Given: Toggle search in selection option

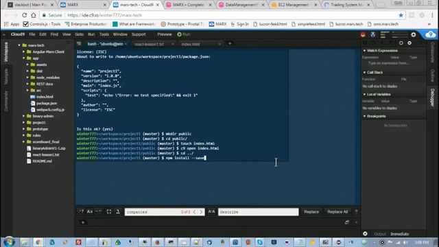Looking at the screenshot, I should pyautogui.click(x=109, y=212).
